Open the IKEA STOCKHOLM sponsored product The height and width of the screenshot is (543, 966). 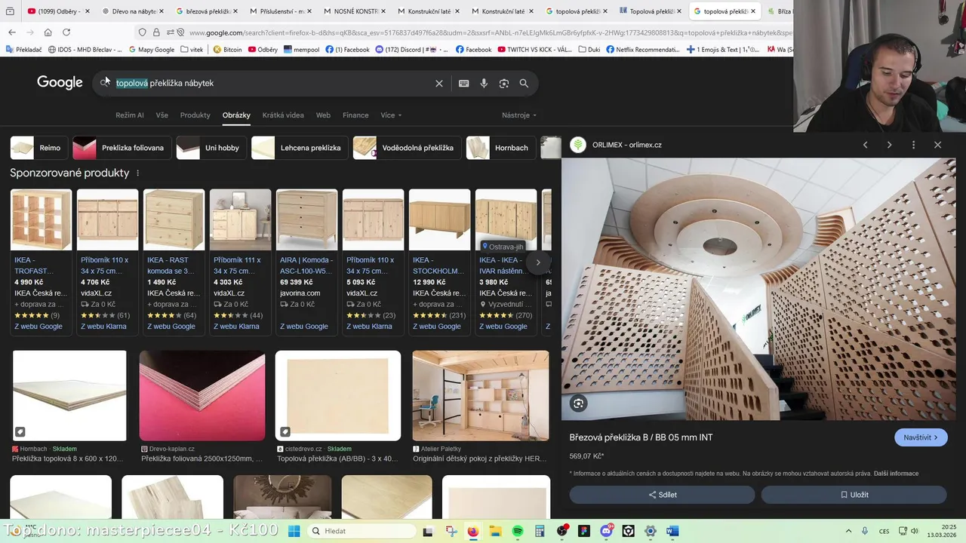[x=439, y=262]
